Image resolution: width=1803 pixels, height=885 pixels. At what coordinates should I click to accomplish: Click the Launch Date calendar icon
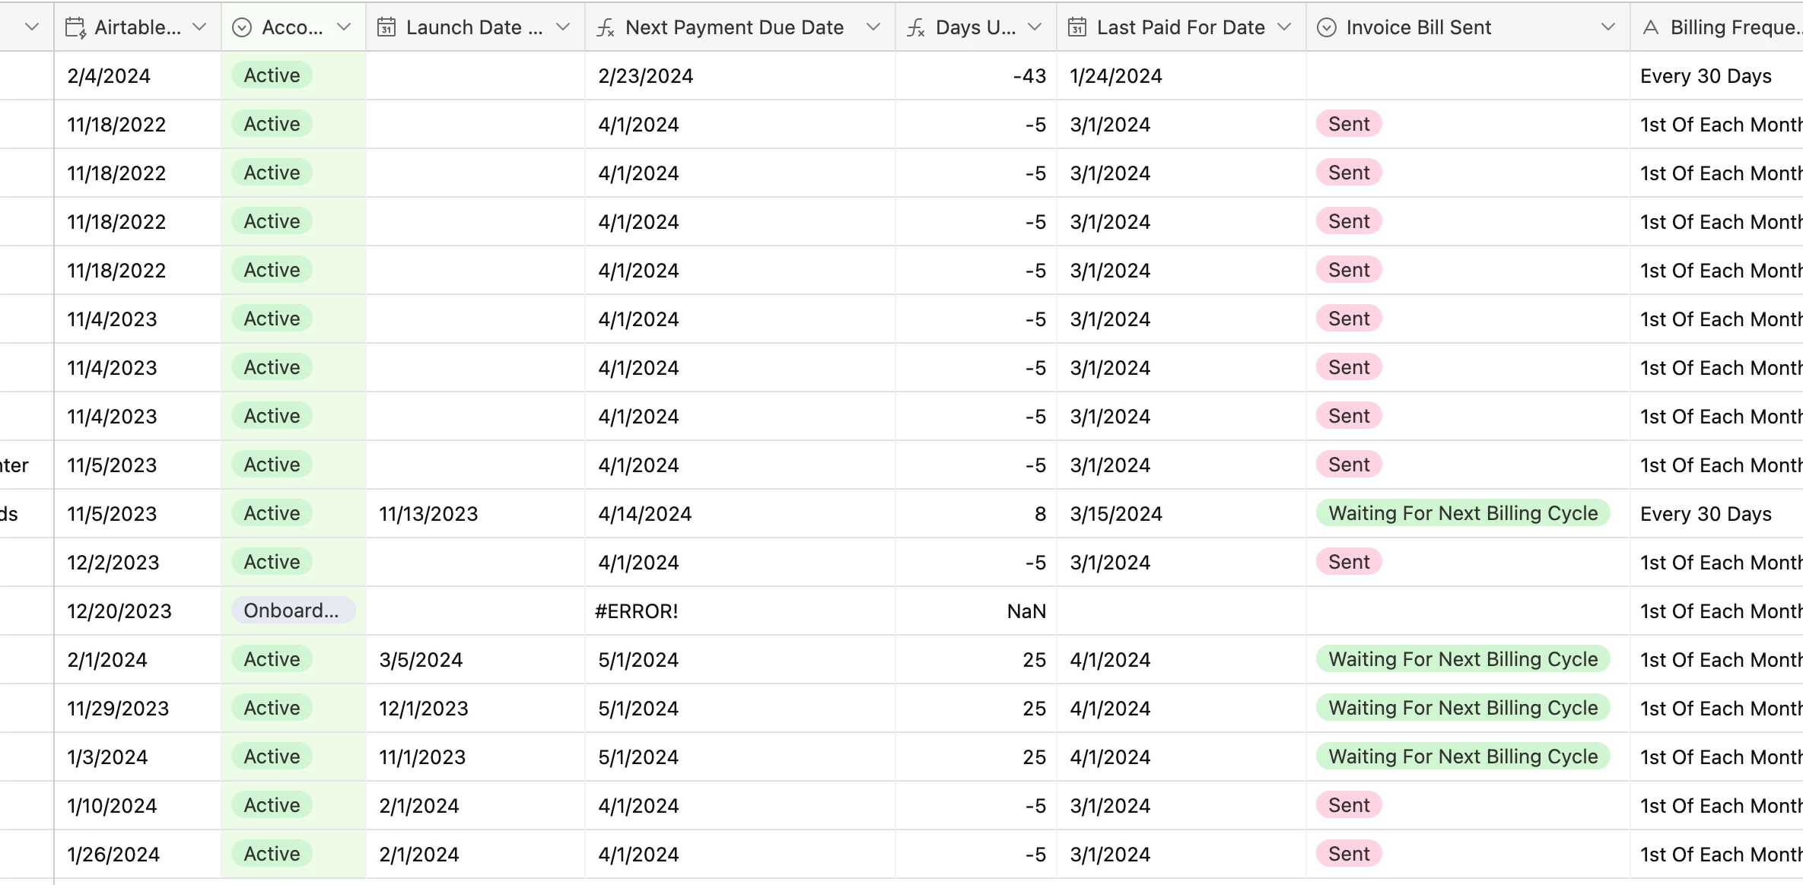click(x=386, y=28)
